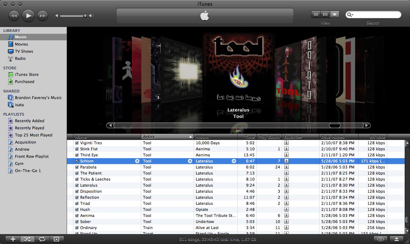410x244 pixels.
Task: Click song list vertical scrollbar thumb
Action: click(x=407, y=220)
